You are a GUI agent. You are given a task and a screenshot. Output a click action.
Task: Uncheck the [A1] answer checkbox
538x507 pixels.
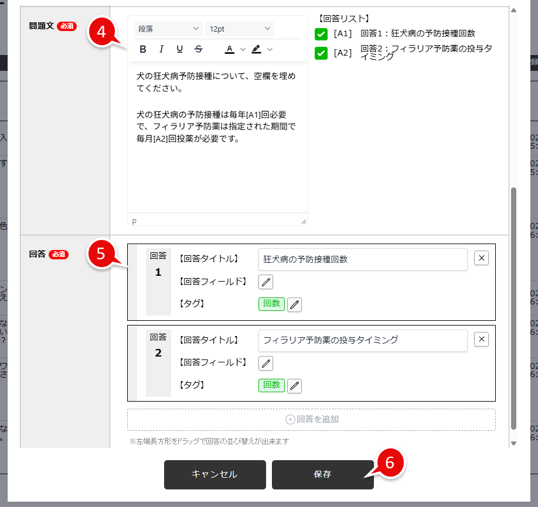coord(320,34)
